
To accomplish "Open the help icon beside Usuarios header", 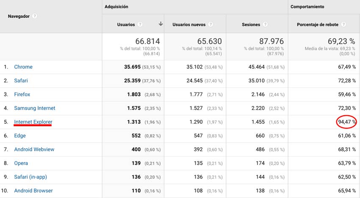I will 140,24.
